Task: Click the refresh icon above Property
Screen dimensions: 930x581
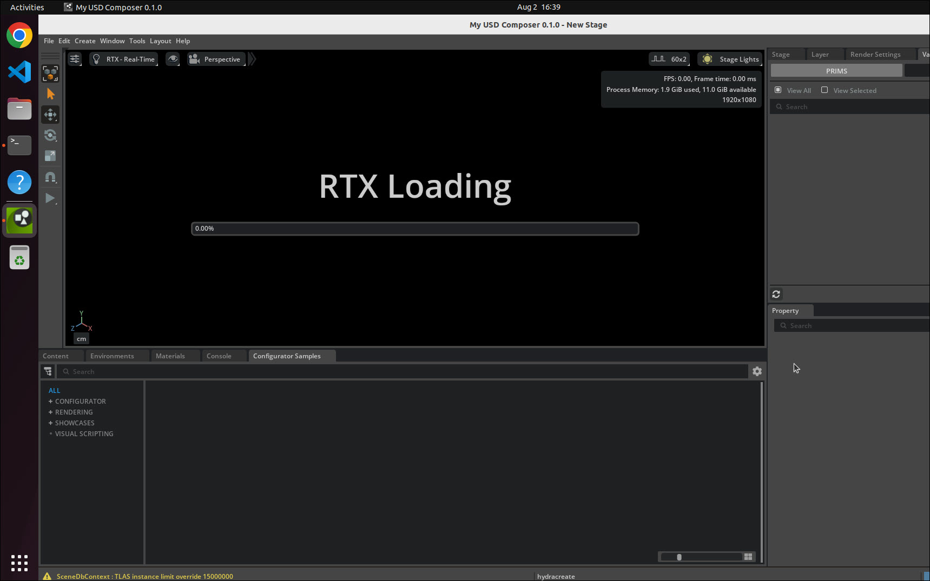Action: pos(776,294)
